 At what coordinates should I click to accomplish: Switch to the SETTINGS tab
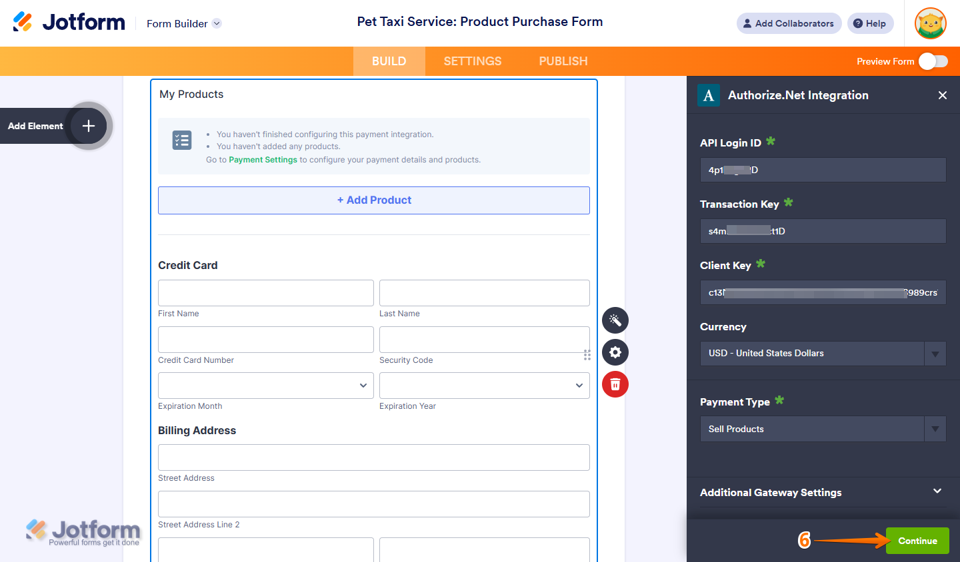point(472,61)
